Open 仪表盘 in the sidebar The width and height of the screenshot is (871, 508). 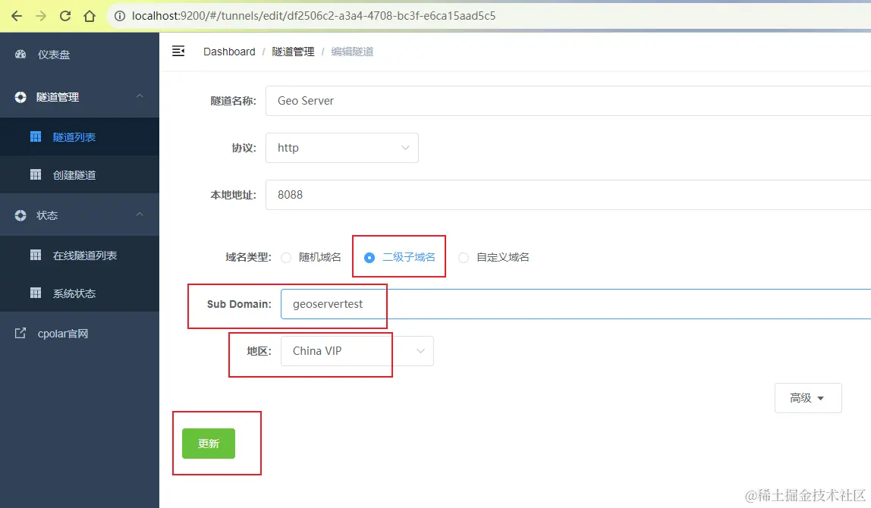[80, 55]
